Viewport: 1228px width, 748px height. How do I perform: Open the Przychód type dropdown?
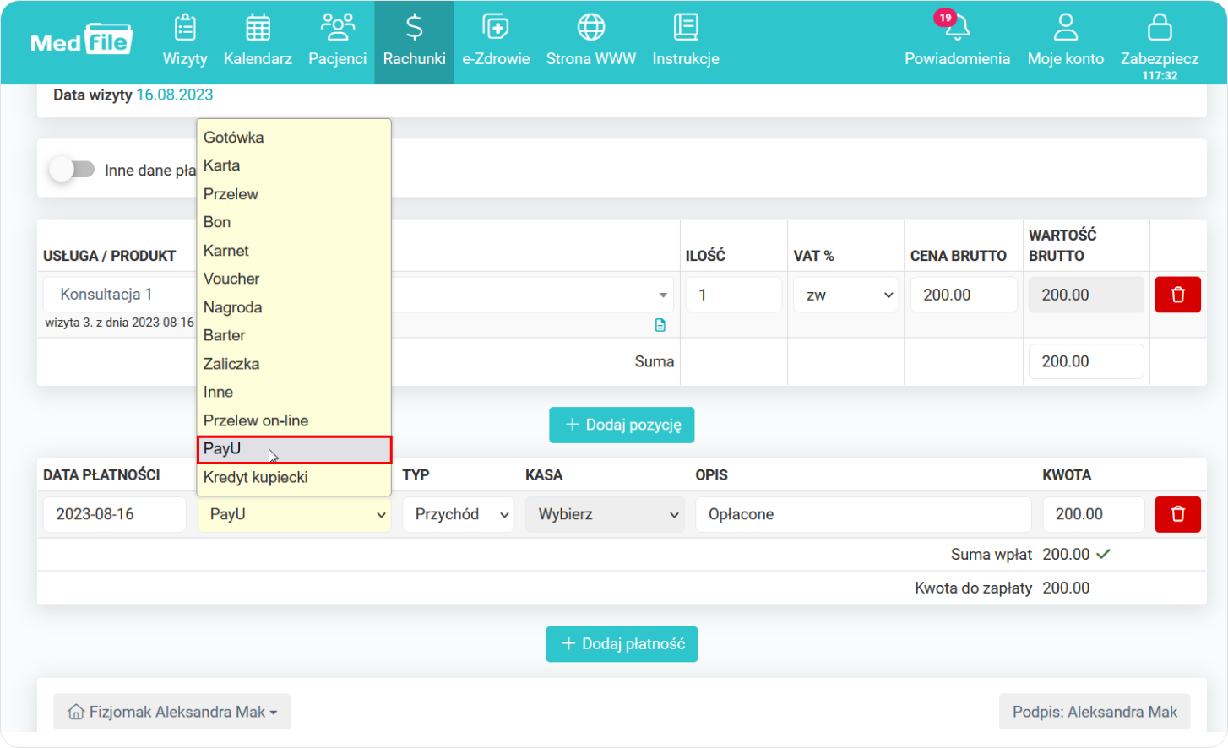pyautogui.click(x=459, y=514)
